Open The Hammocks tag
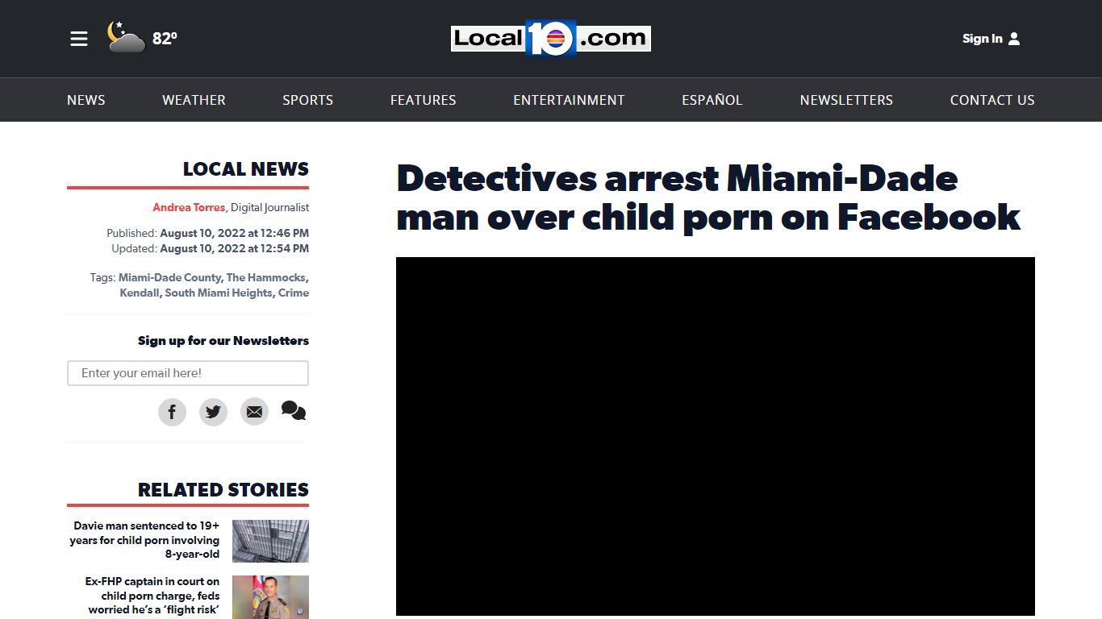 pyautogui.click(x=266, y=277)
